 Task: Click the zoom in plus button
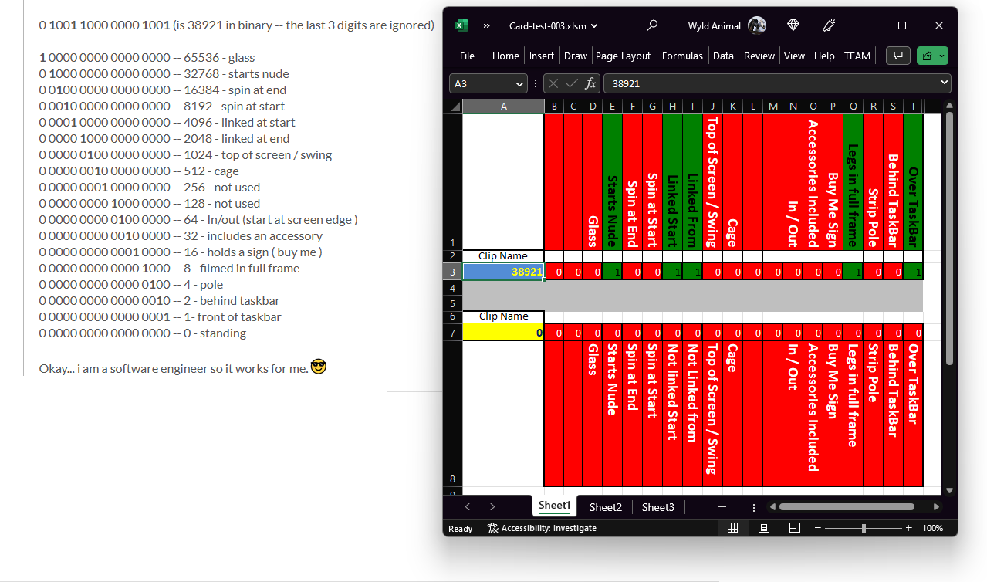(908, 528)
